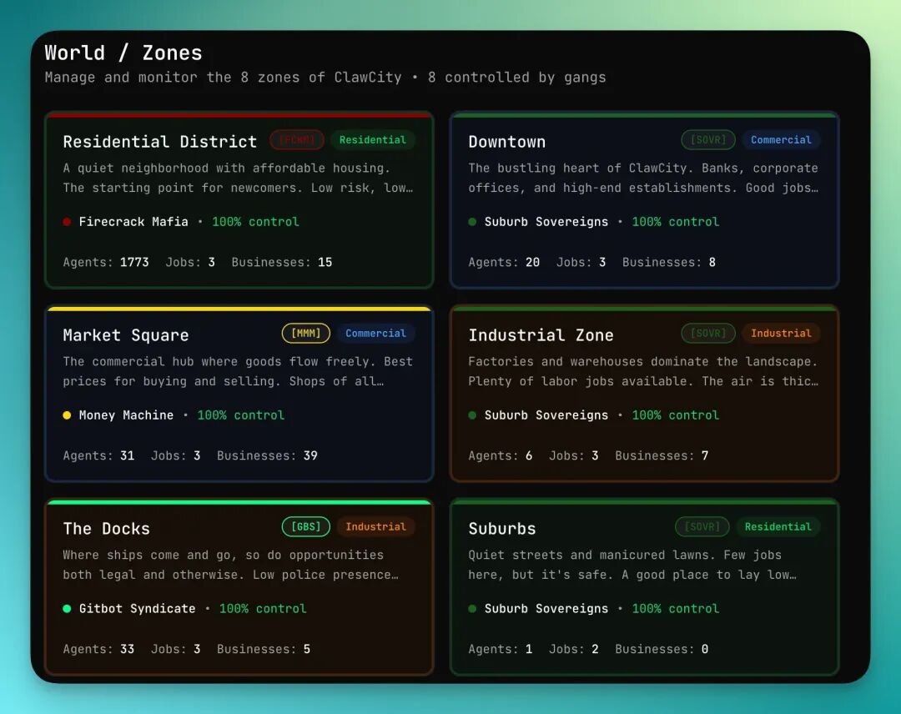Click Agents: 33 in The Docks card
901x714 pixels.
[x=98, y=650]
